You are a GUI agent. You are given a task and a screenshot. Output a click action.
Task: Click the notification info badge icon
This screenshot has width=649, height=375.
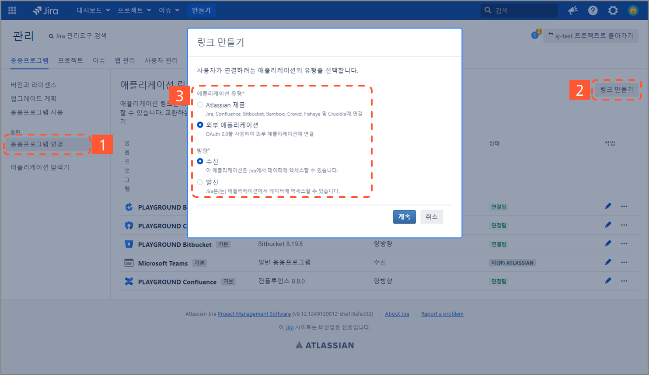(535, 35)
